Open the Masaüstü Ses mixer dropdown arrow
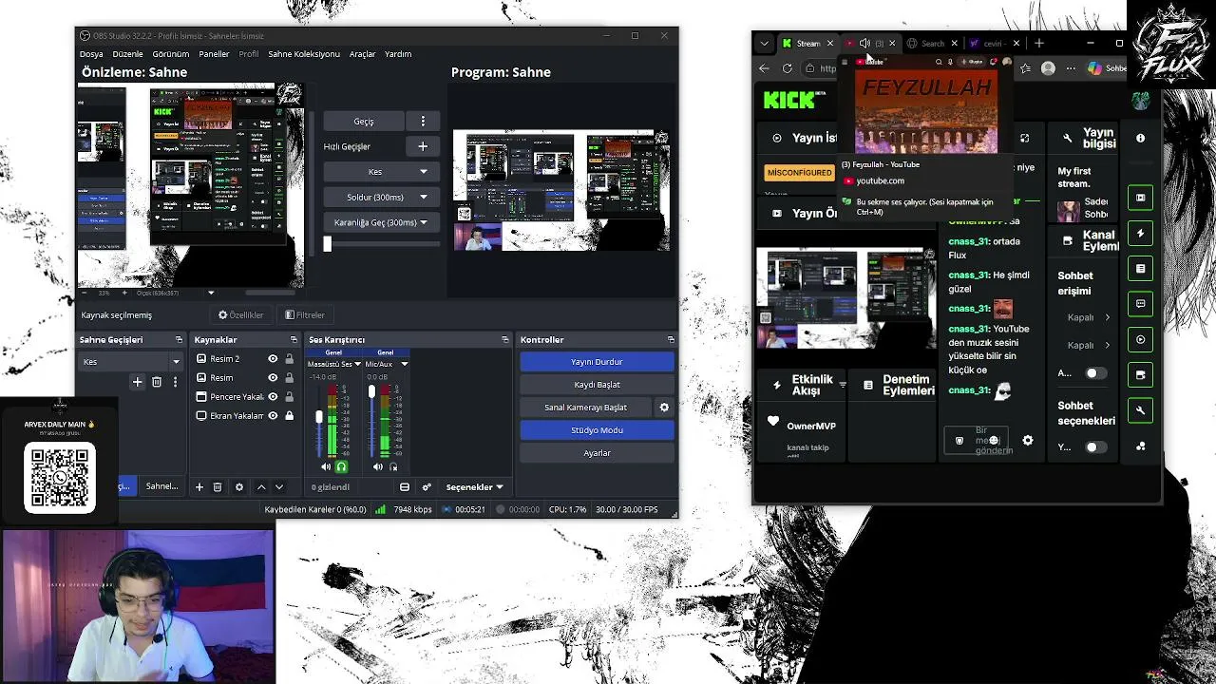This screenshot has height=684, width=1216. [x=357, y=364]
